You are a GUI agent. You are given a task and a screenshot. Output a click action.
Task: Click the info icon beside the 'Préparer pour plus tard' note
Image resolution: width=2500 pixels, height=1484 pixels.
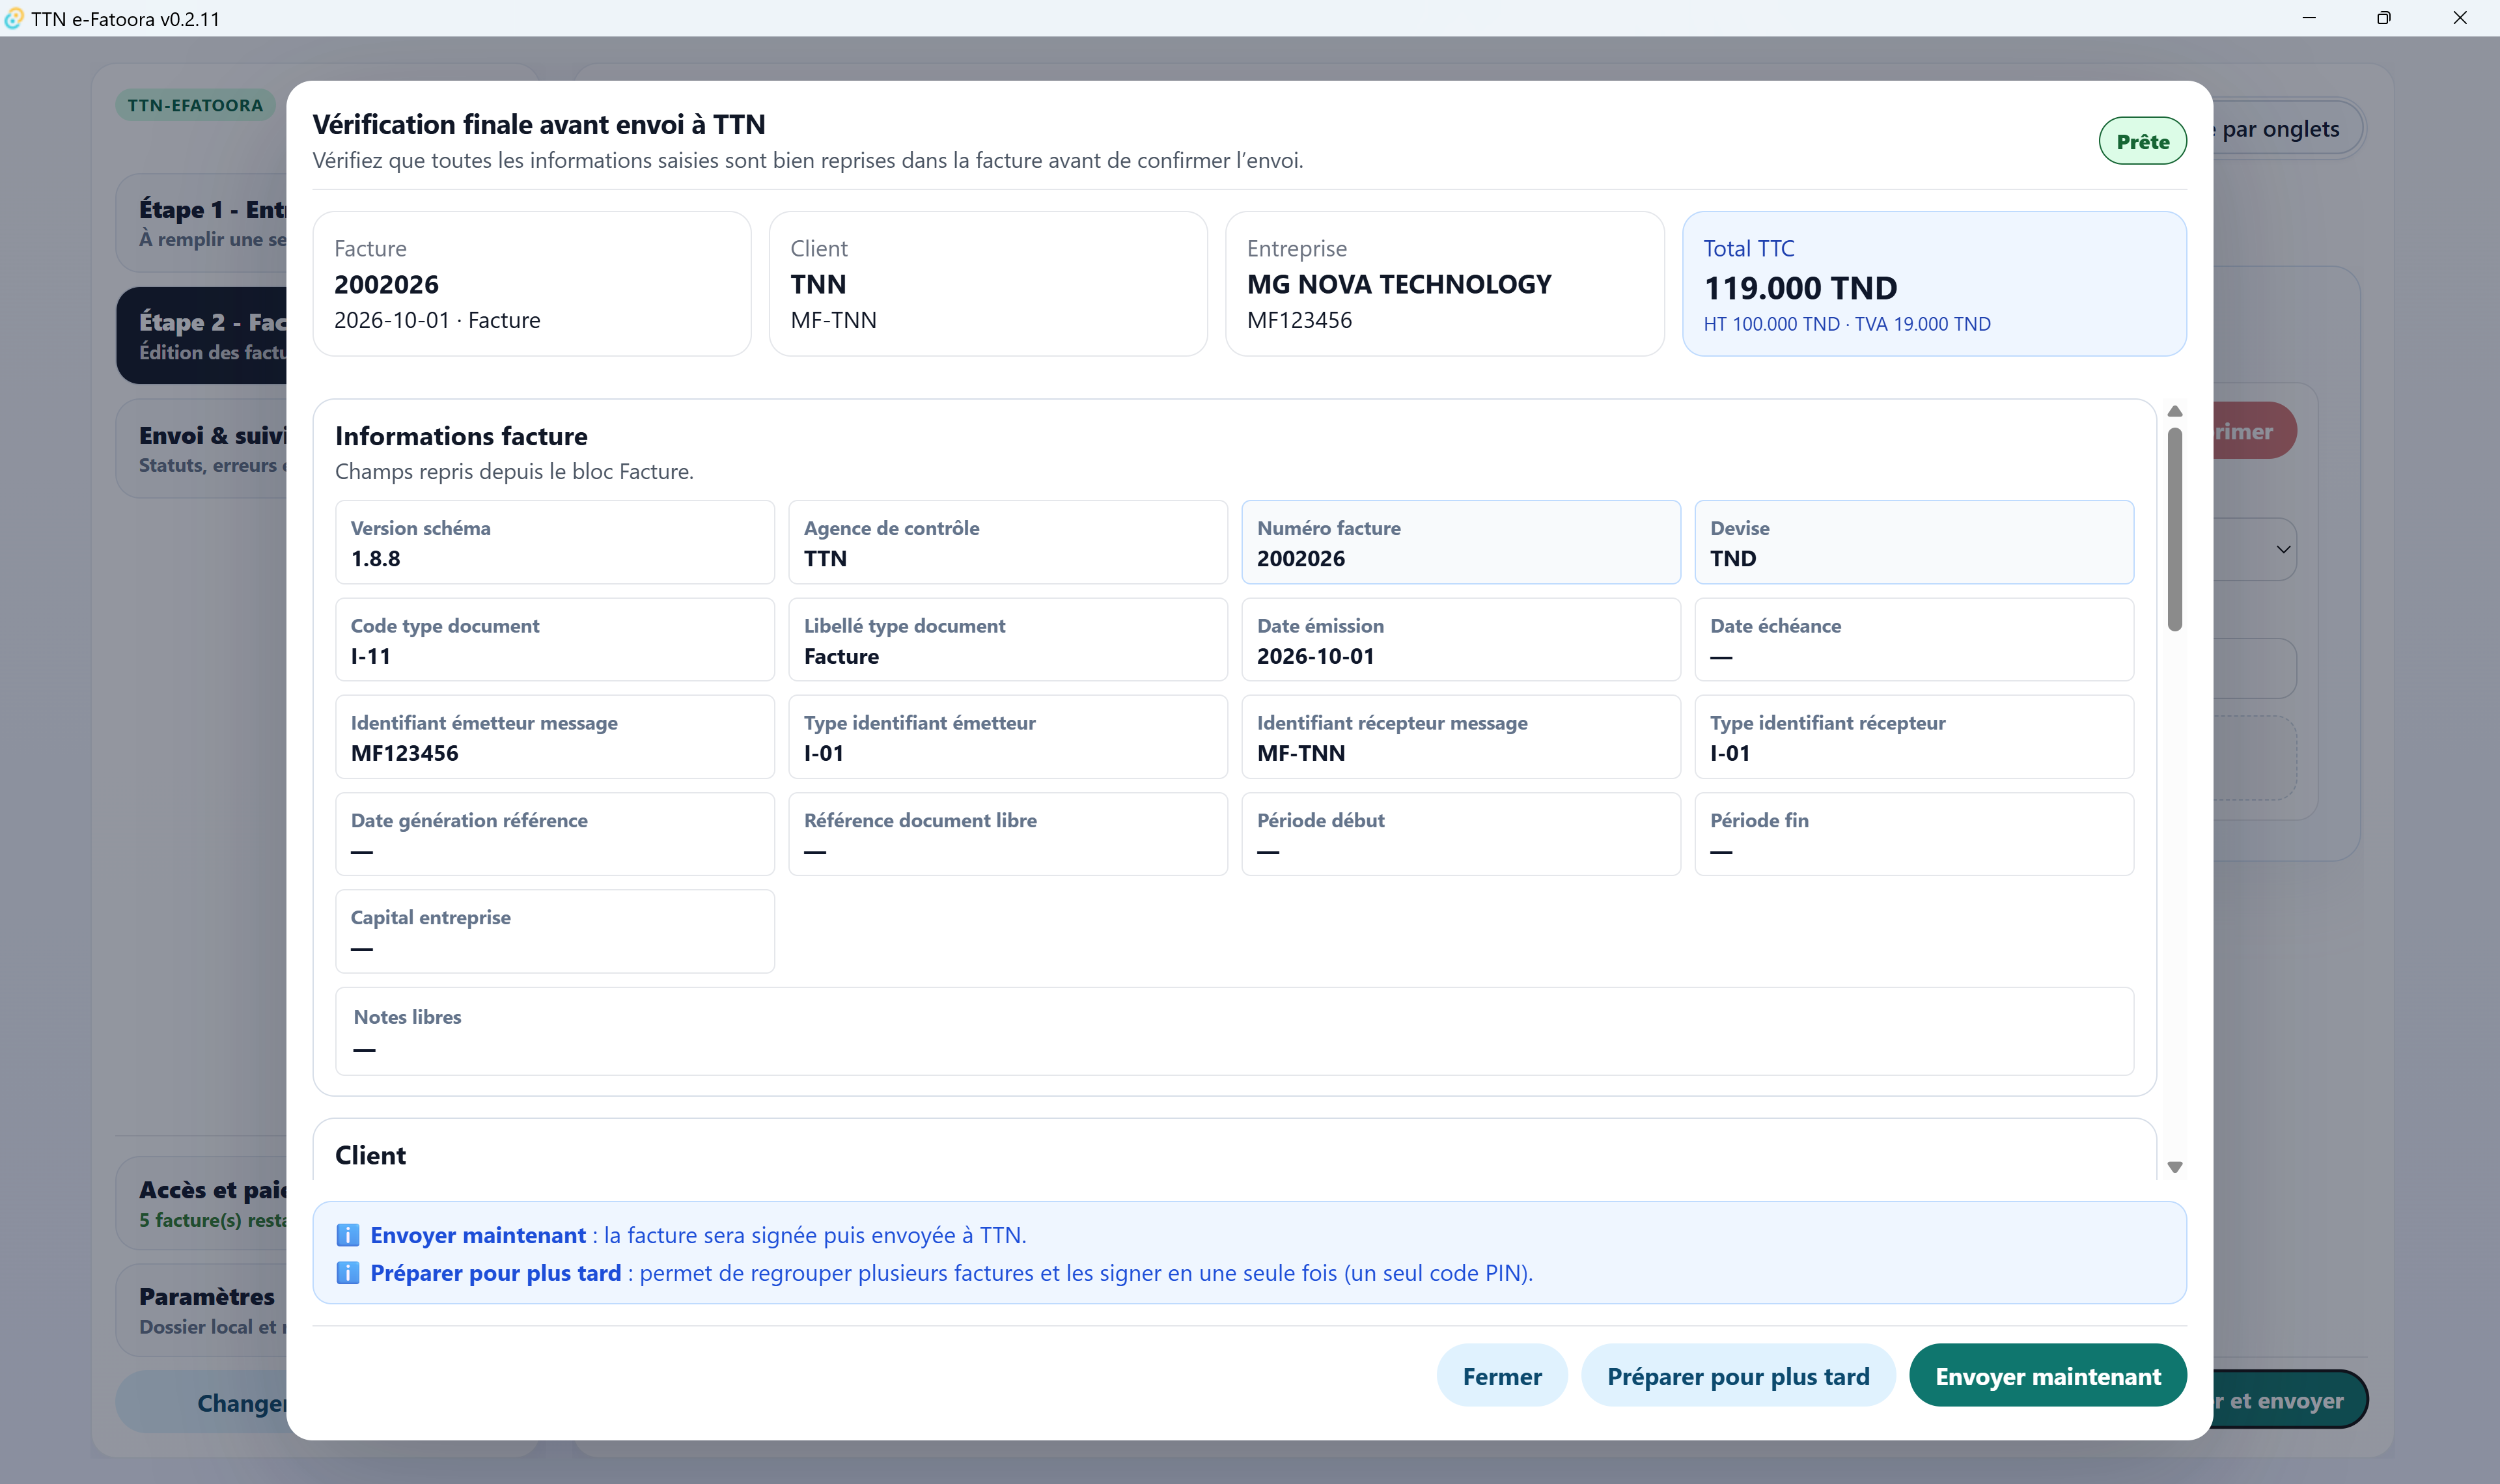pos(347,1273)
